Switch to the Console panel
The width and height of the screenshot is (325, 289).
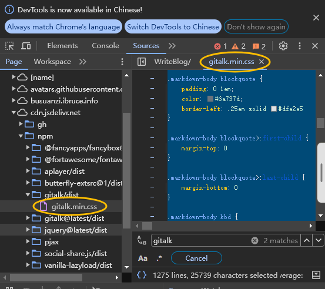click(x=105, y=46)
